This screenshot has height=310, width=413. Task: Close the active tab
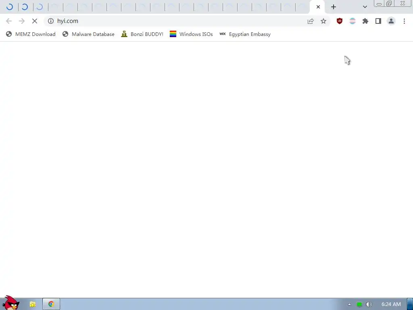tap(318, 7)
